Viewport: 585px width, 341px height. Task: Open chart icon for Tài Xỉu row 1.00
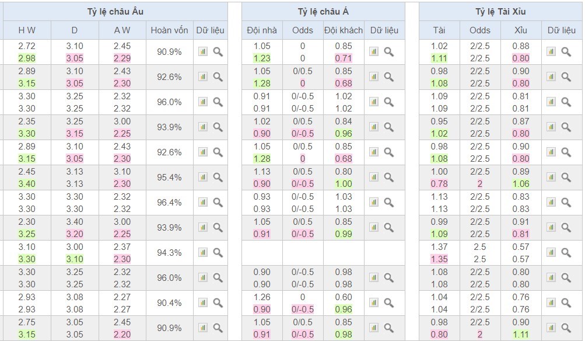pyautogui.click(x=551, y=177)
